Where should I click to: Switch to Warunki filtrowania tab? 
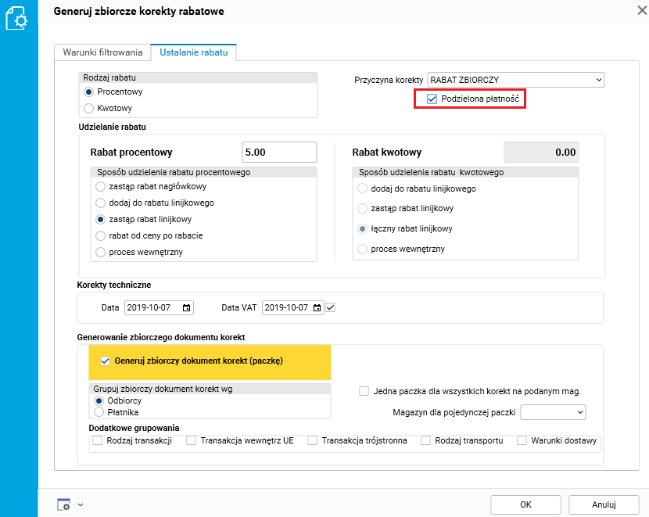click(x=102, y=52)
